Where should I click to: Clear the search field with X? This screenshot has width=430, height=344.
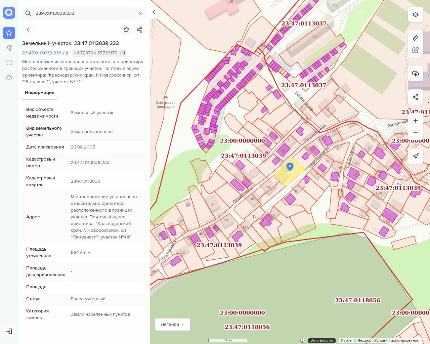tap(140, 13)
